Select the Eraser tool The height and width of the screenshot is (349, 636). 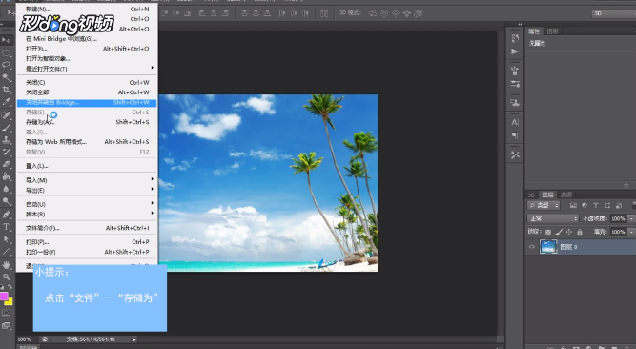coord(6,164)
